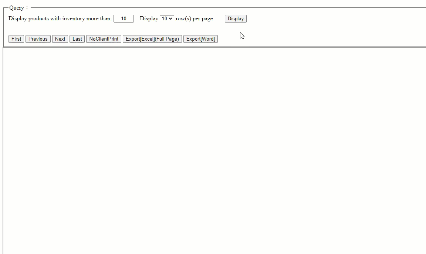This screenshot has width=426, height=254.
Task: Click the Last navigation button
Action: coord(77,39)
